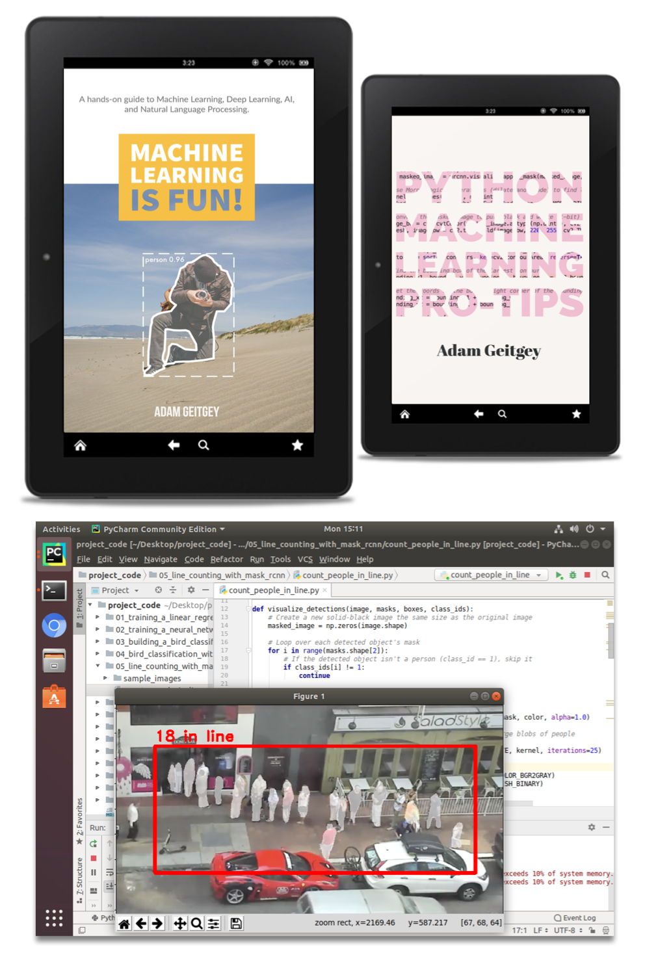Save the figure with the floppy icon

coord(236,923)
